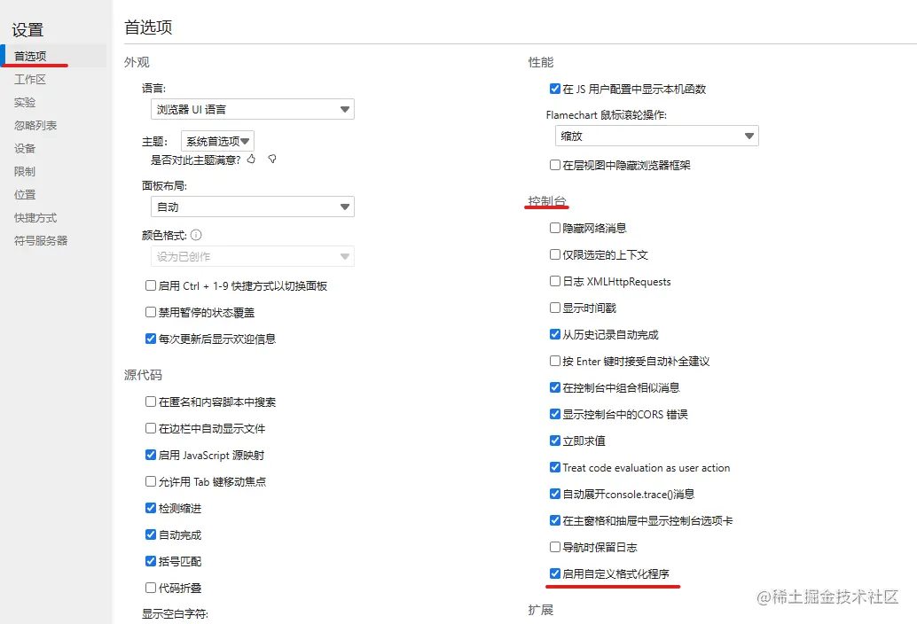Screen dimensions: 917x624
Task: Disable the 立即求值 setting
Action: coord(555,441)
